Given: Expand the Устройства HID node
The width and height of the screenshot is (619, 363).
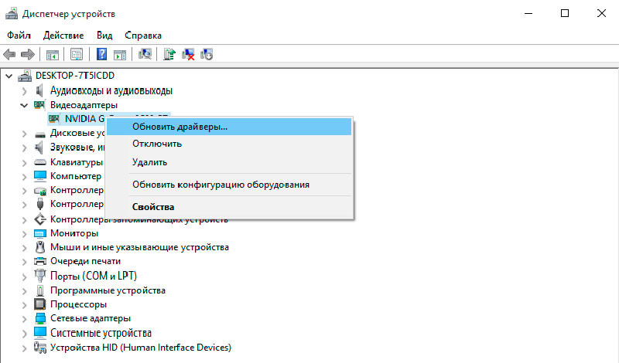Looking at the screenshot, I should (25, 348).
